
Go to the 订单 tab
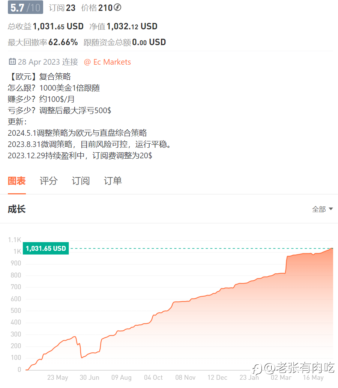113,181
